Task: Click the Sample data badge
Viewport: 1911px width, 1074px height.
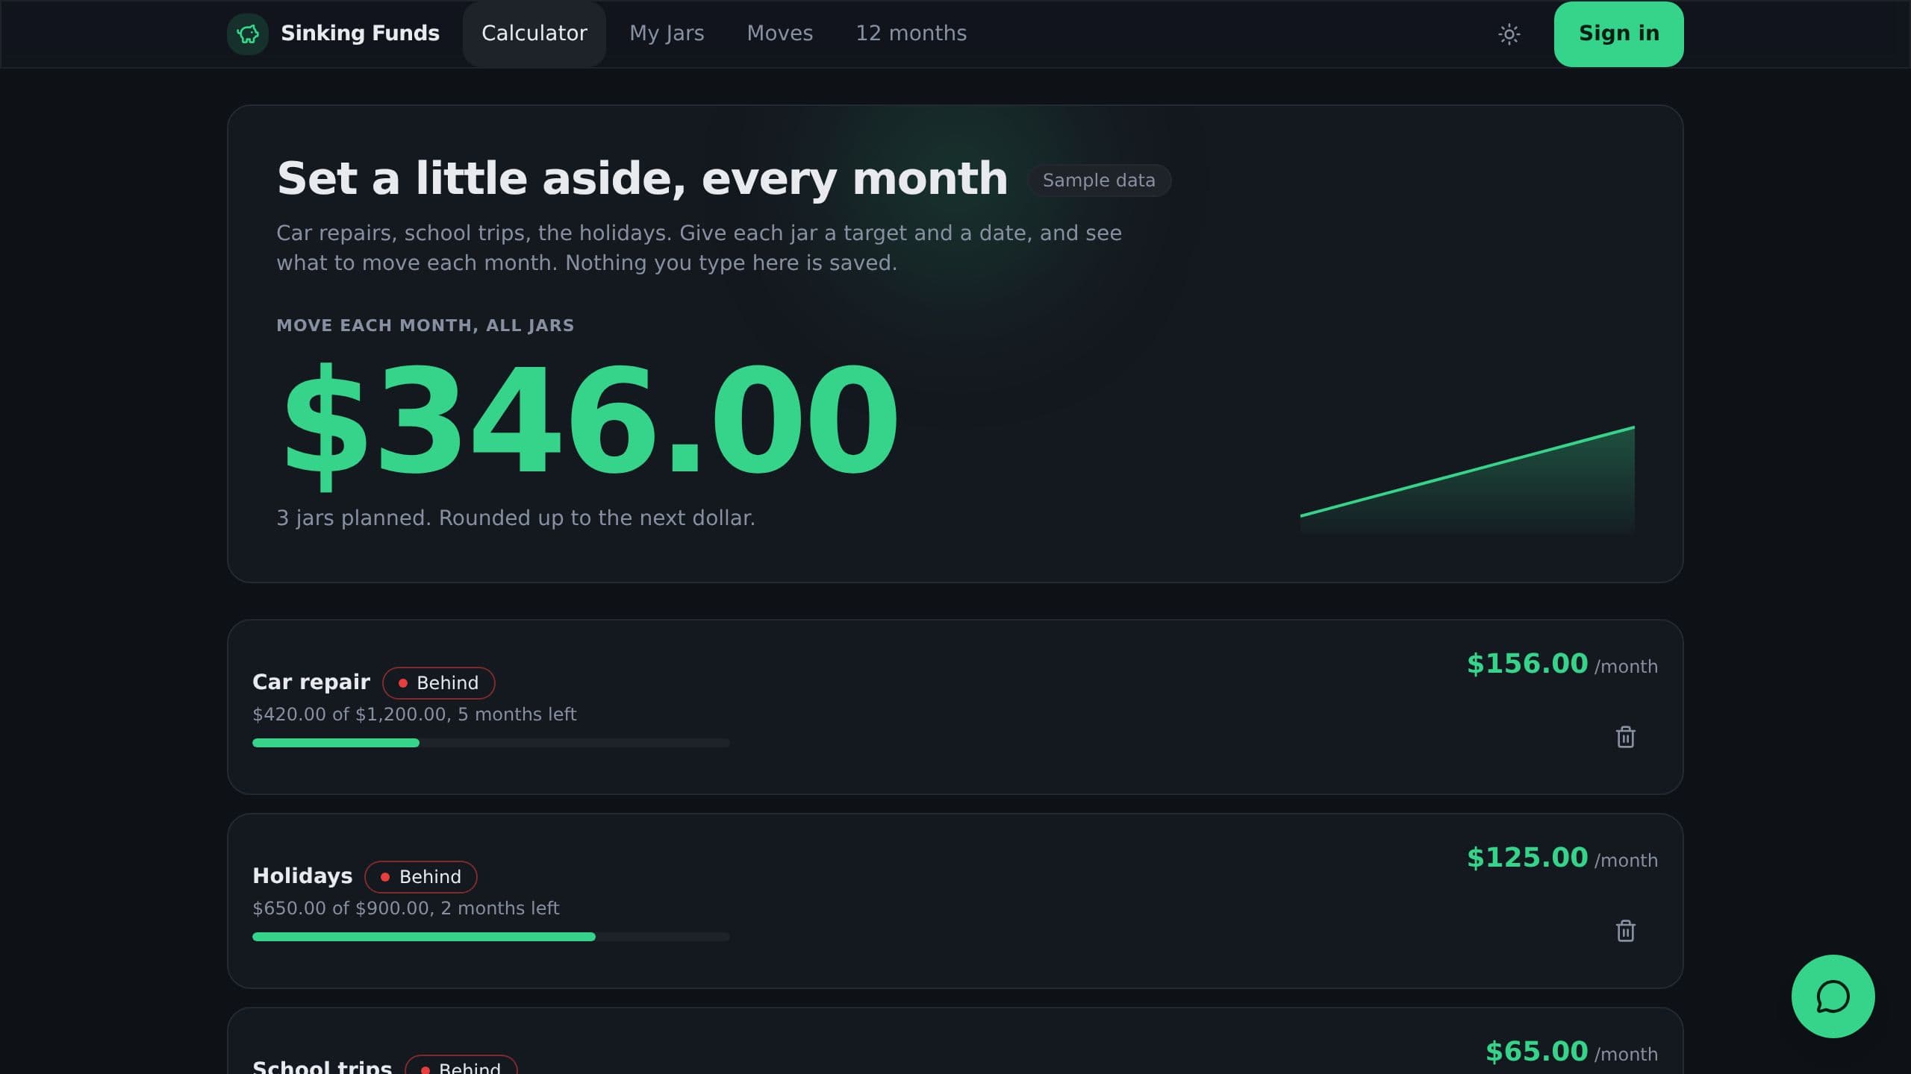Action: (x=1099, y=180)
